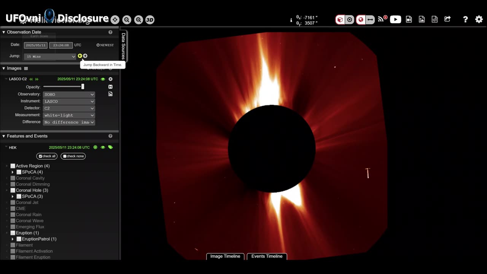Viewport: 487px width, 274px height.
Task: Adjust the LASCO C2 Opacity slider
Action: click(83, 87)
